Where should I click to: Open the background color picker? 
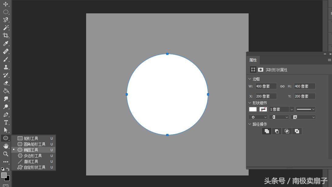pyautogui.click(x=8, y=179)
